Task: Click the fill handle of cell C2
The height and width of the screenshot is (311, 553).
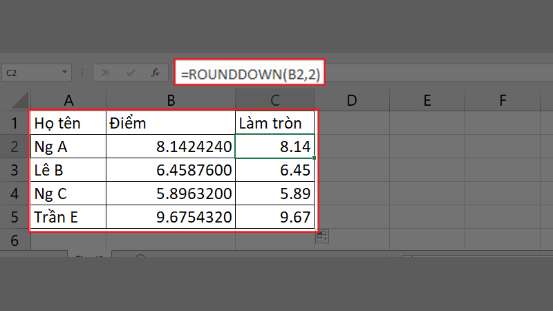Action: tap(314, 158)
